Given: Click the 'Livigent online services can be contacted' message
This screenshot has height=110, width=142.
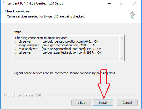Looking at the screenshot, I should pyautogui.click(x=64, y=73).
